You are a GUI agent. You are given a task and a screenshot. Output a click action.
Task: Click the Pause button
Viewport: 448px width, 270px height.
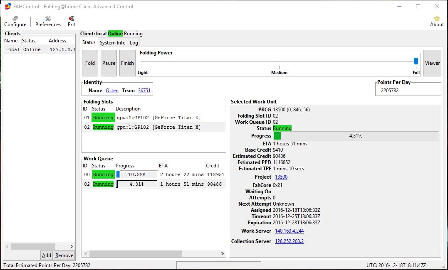(x=109, y=63)
